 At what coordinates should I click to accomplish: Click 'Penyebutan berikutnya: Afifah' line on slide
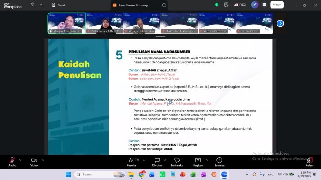click(x=150, y=149)
